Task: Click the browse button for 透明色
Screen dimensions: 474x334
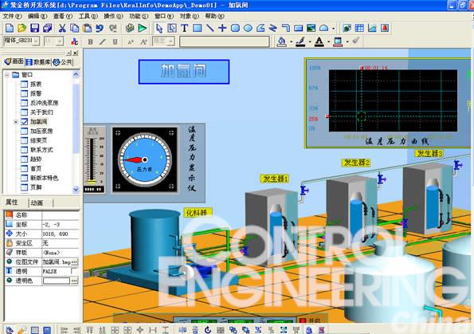Action: click(74, 281)
